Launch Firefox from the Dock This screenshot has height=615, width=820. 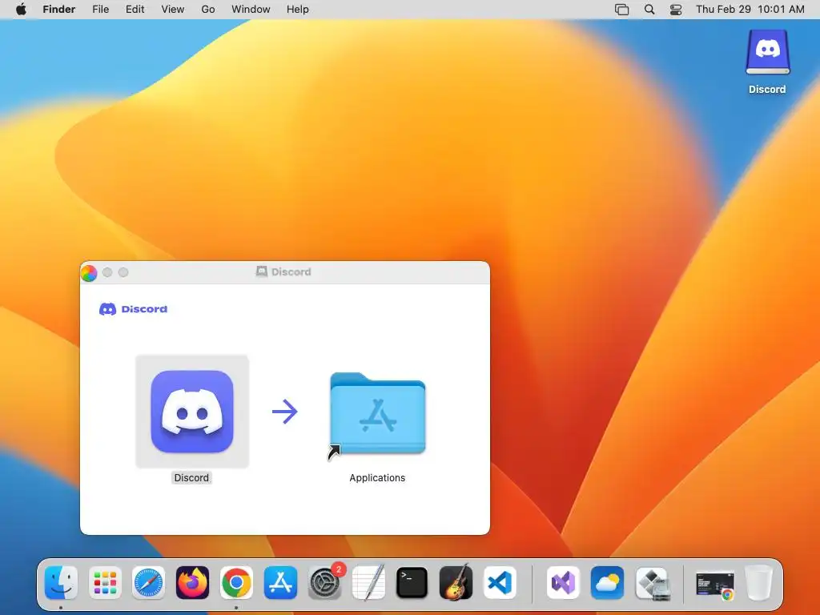point(192,582)
